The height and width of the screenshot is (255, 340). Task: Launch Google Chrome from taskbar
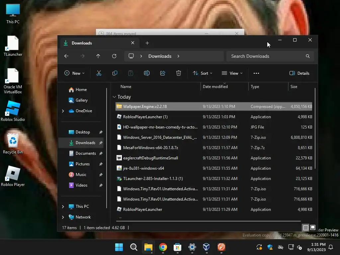[x=163, y=247]
